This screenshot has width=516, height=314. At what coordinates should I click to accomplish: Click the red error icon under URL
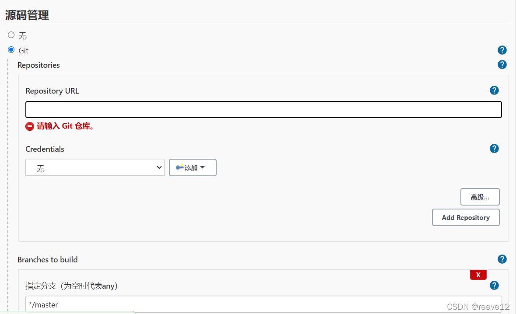click(30, 126)
